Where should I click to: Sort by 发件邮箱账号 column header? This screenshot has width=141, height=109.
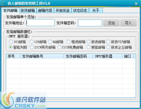[42, 56]
